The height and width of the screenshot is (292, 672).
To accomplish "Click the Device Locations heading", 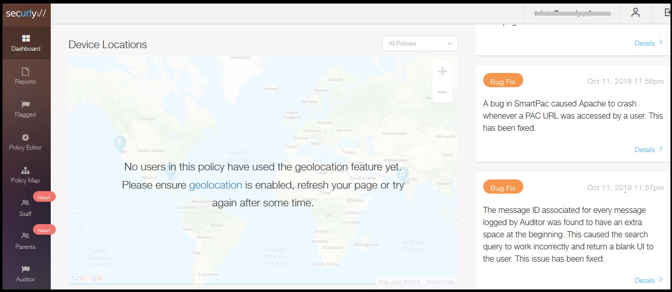I will click(108, 45).
